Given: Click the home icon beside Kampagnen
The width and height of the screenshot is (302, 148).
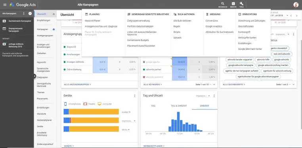Looking at the screenshot, I should 54,29.
